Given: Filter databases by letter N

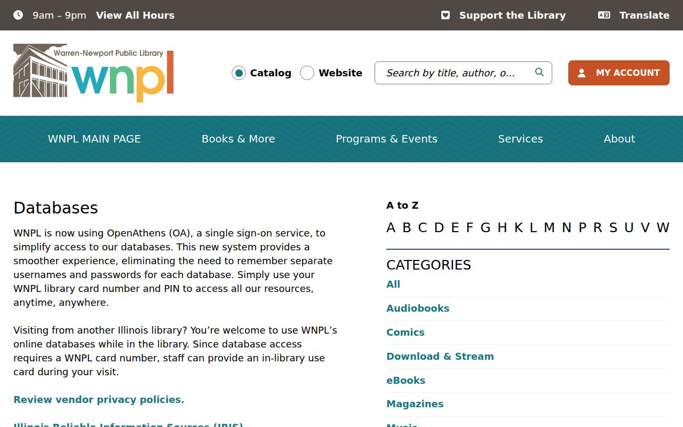Looking at the screenshot, I should pos(567,228).
